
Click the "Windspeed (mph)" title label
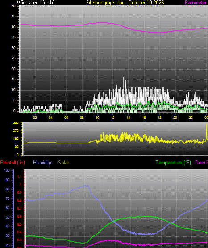36,3
